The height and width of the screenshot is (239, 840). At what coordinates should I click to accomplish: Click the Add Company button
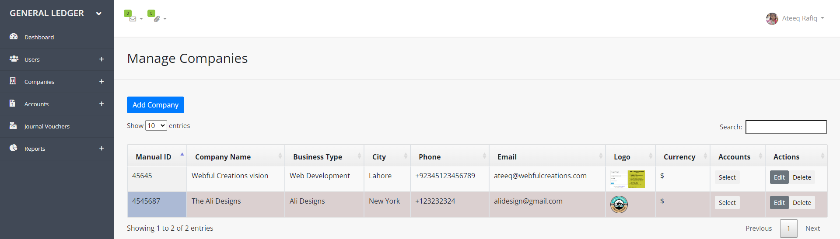(155, 105)
